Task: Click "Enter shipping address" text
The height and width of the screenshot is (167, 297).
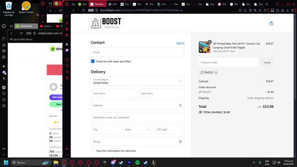Action: pos(260,98)
